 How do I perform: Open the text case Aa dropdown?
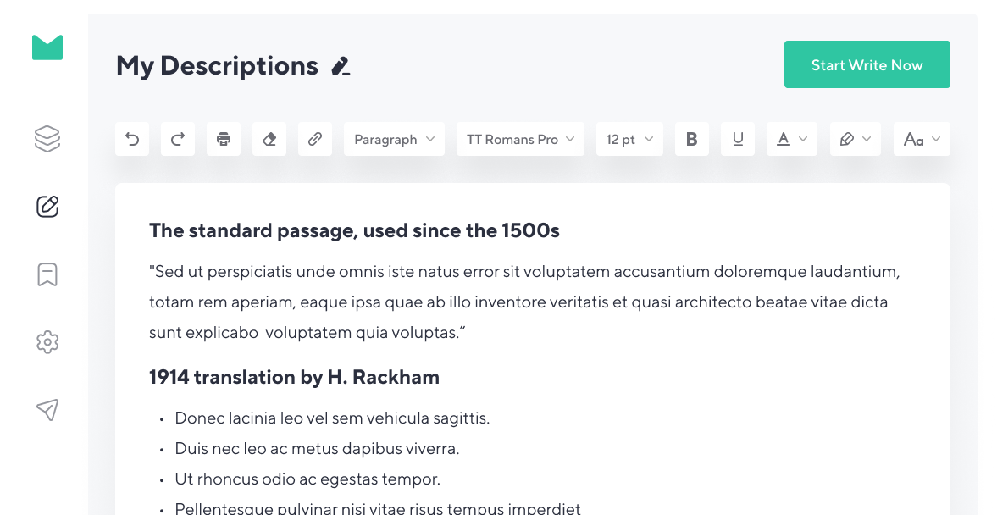tap(922, 139)
